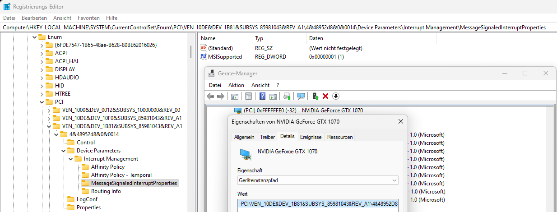
Task: Click Back arrow in Geräte-Manager toolbar
Action: [210, 96]
